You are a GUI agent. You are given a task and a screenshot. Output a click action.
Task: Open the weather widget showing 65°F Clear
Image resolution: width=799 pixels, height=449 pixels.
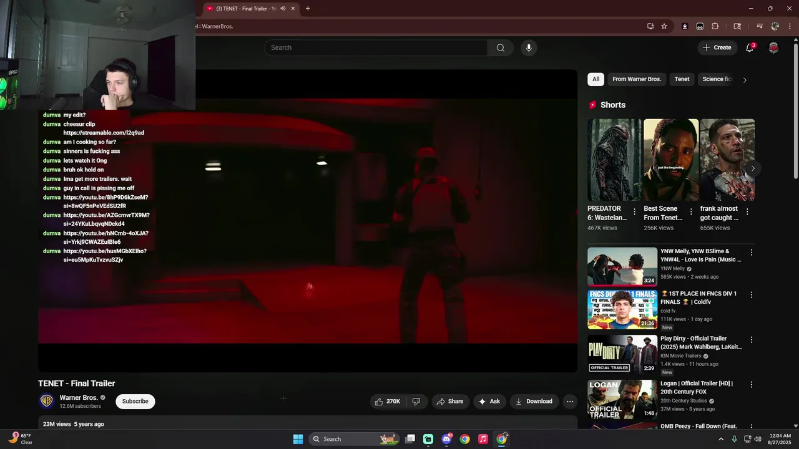pyautogui.click(x=22, y=439)
